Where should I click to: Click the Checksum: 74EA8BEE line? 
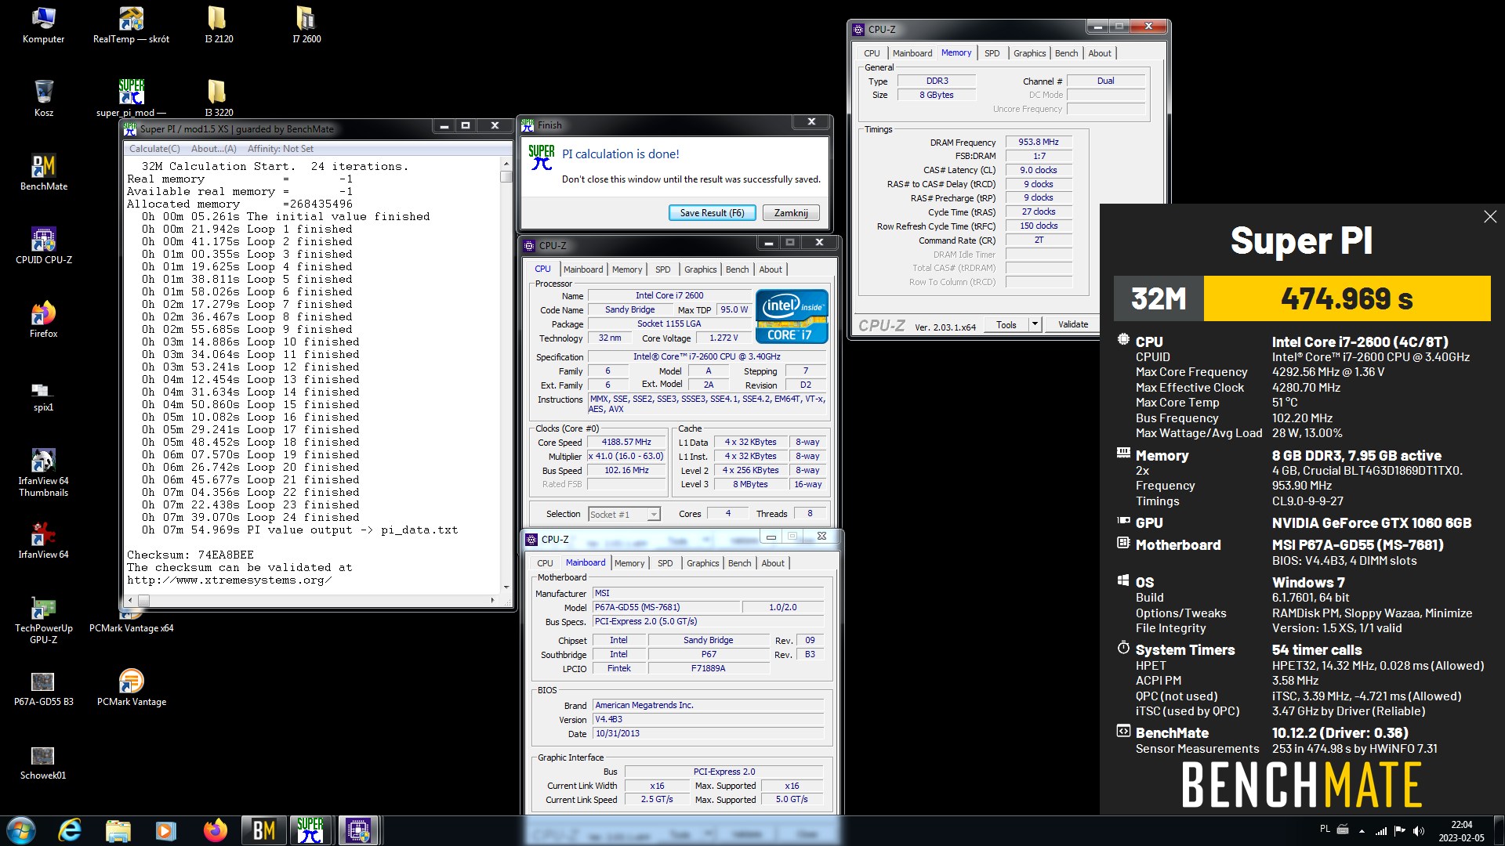click(x=190, y=555)
